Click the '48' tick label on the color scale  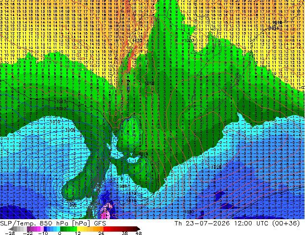coord(139,233)
